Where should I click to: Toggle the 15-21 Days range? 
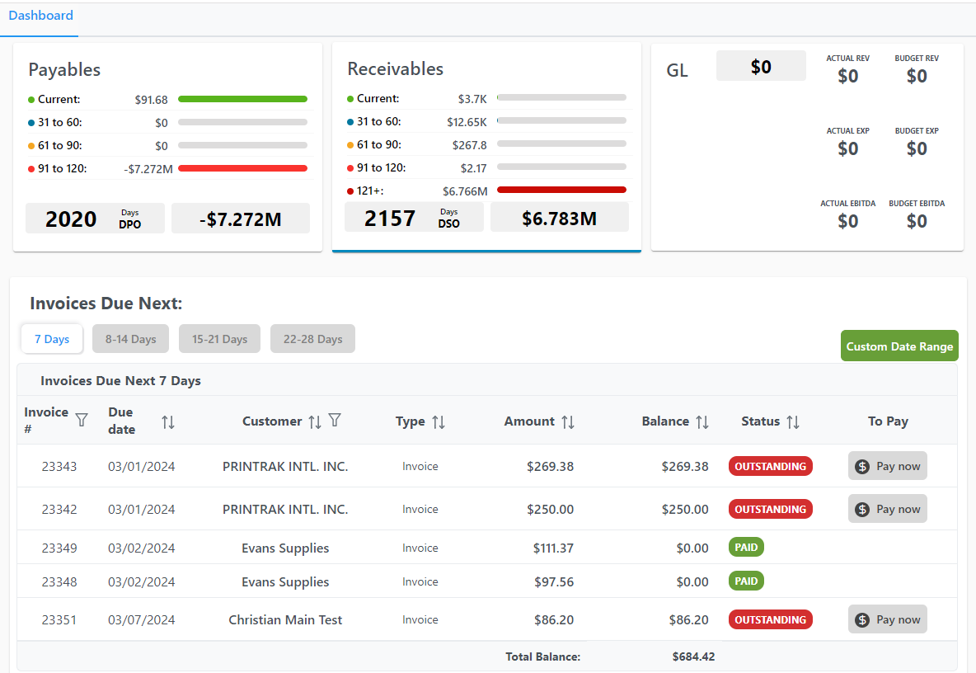pyautogui.click(x=219, y=338)
